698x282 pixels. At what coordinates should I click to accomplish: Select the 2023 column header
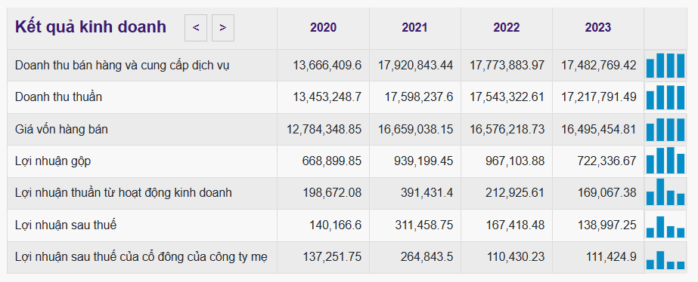(x=598, y=28)
